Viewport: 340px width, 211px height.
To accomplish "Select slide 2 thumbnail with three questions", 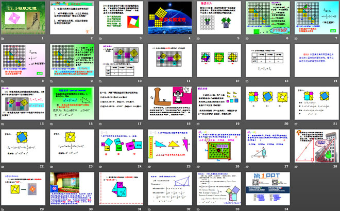I will coord(72,18).
